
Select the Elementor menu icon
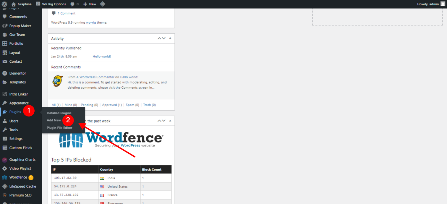click(4, 73)
